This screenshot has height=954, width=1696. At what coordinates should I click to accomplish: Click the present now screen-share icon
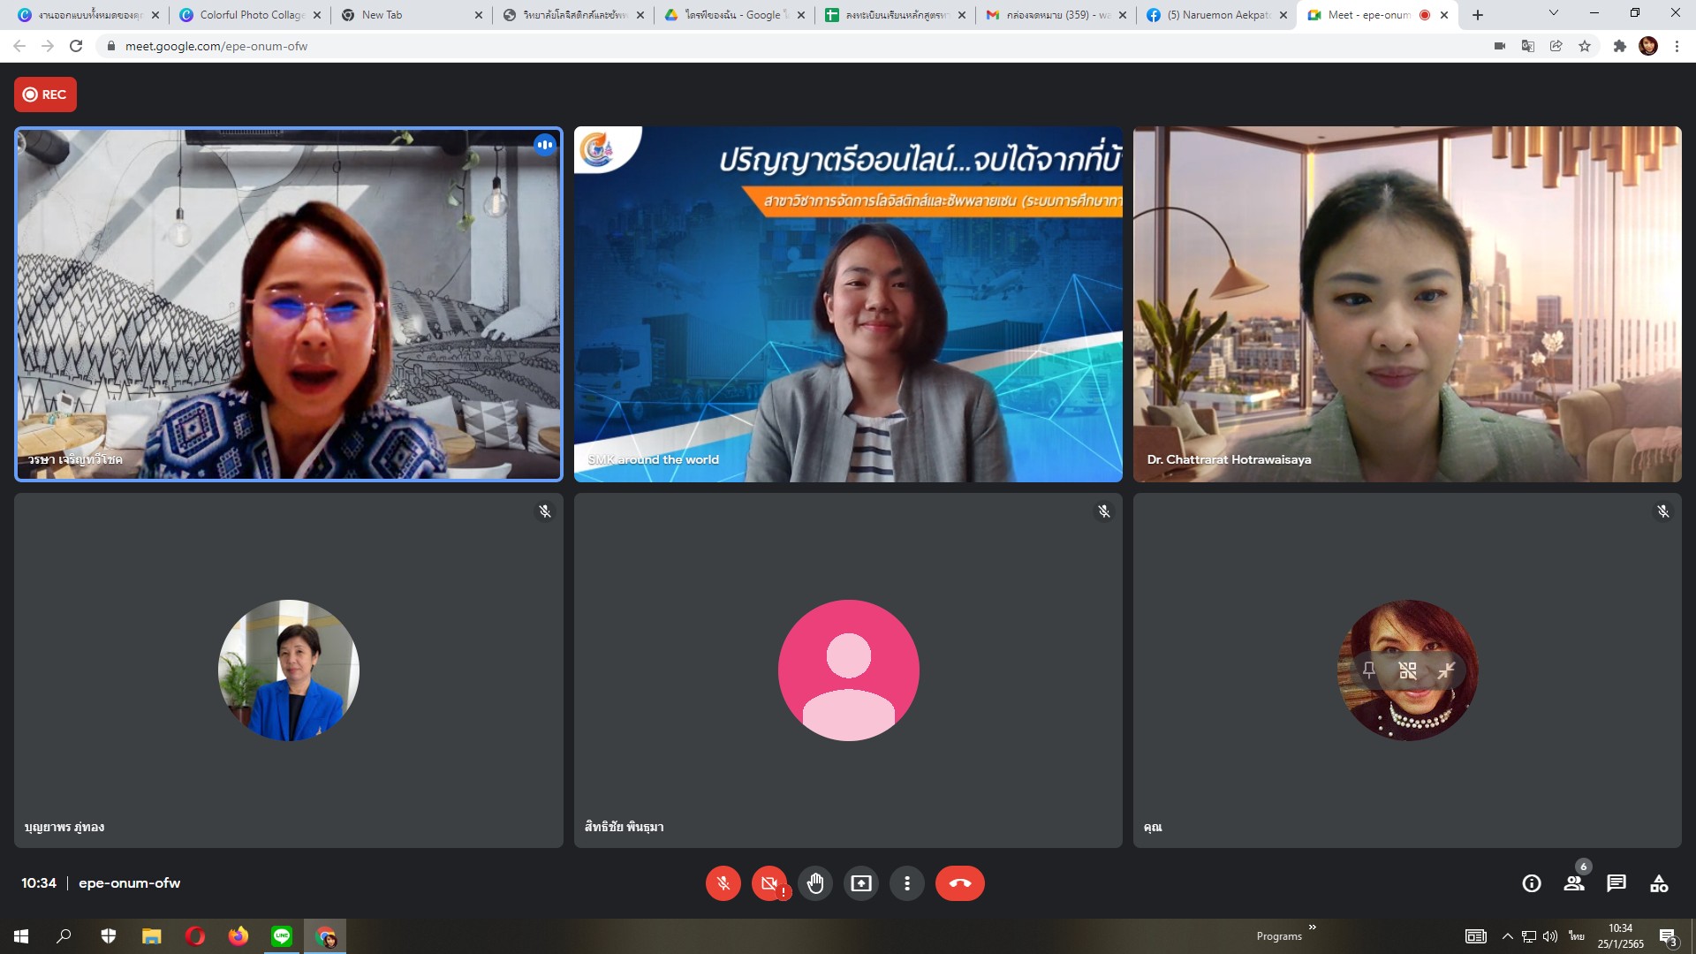[861, 883]
